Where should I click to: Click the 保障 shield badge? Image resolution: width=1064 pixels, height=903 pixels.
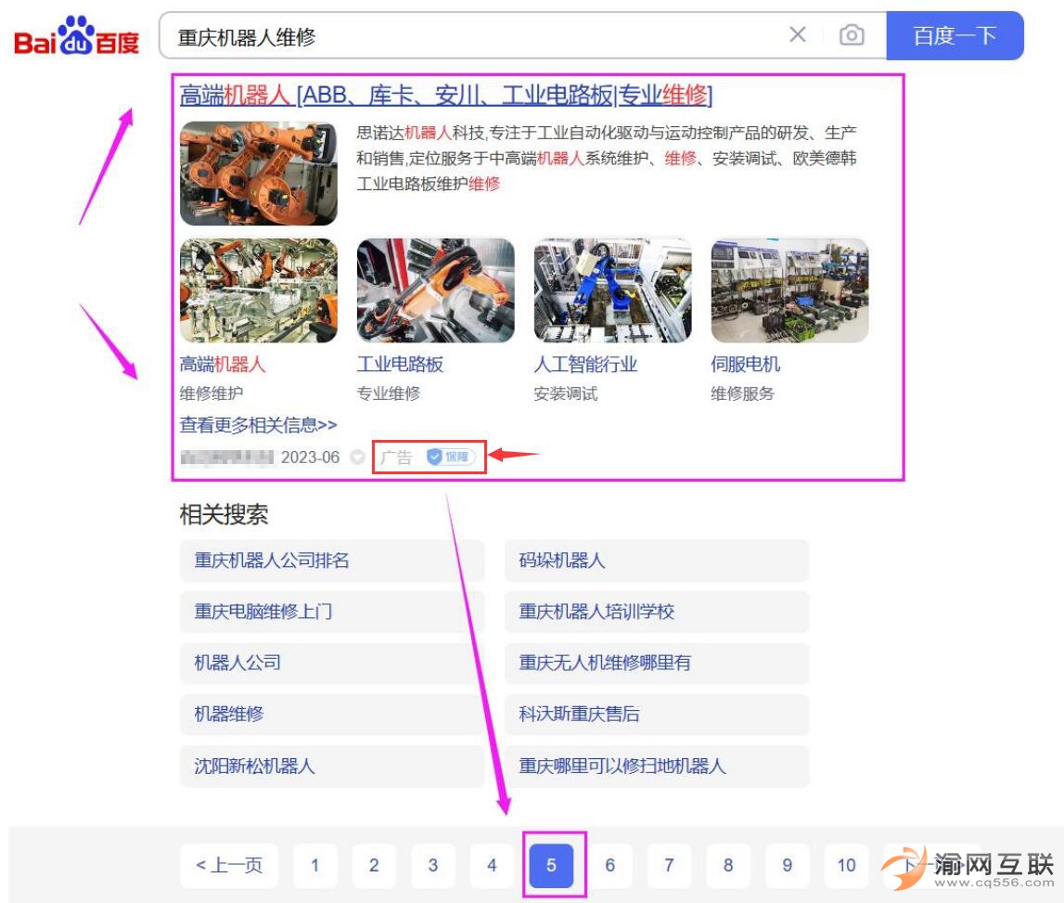point(450,457)
